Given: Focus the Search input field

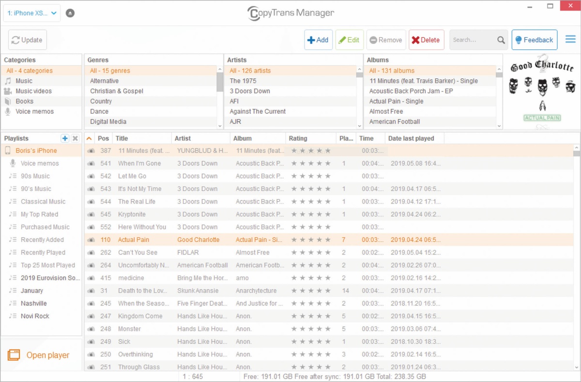Looking at the screenshot, I should click(474, 40).
